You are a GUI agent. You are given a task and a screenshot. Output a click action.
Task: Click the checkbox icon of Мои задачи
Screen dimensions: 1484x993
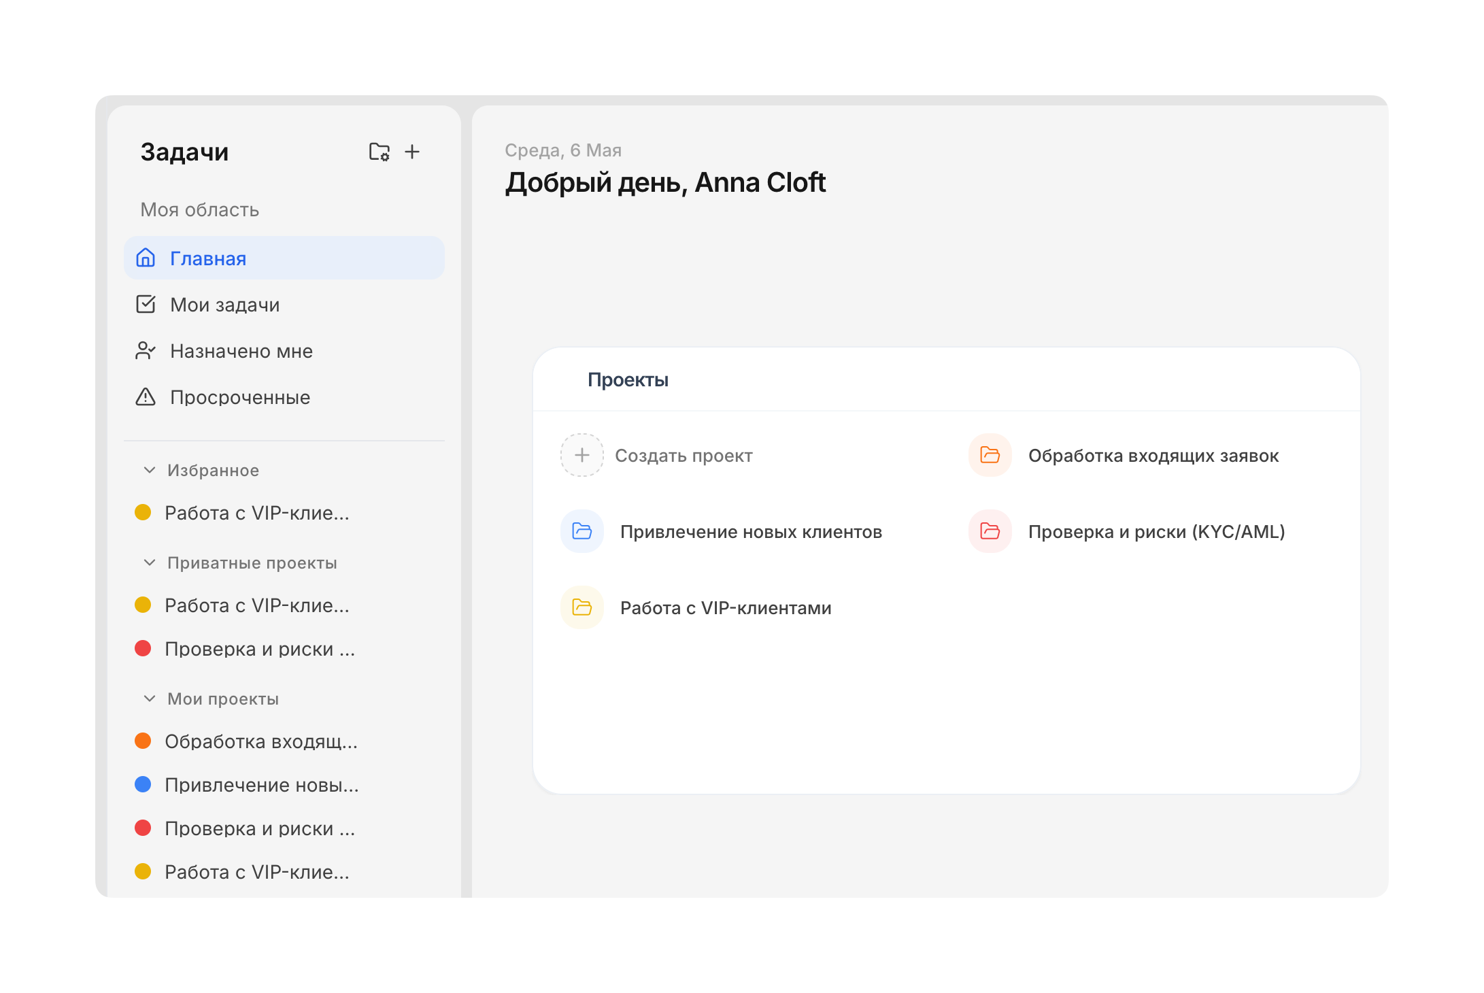146,304
